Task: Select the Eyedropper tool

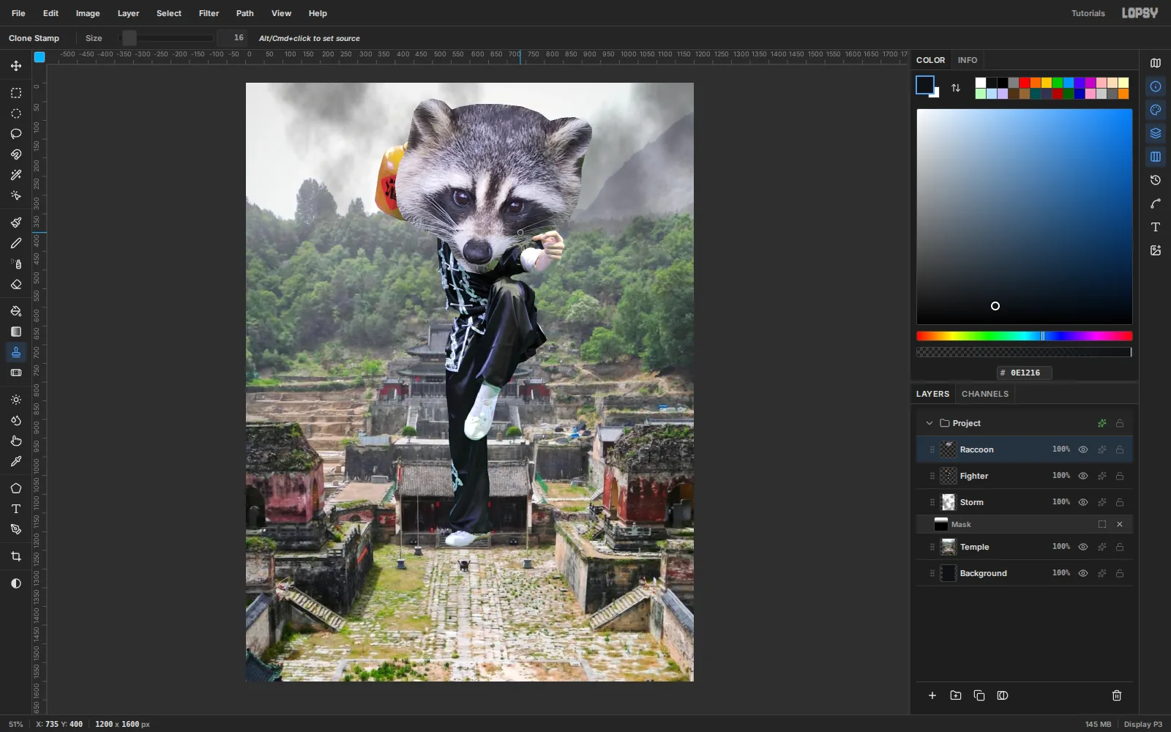Action: click(x=16, y=461)
